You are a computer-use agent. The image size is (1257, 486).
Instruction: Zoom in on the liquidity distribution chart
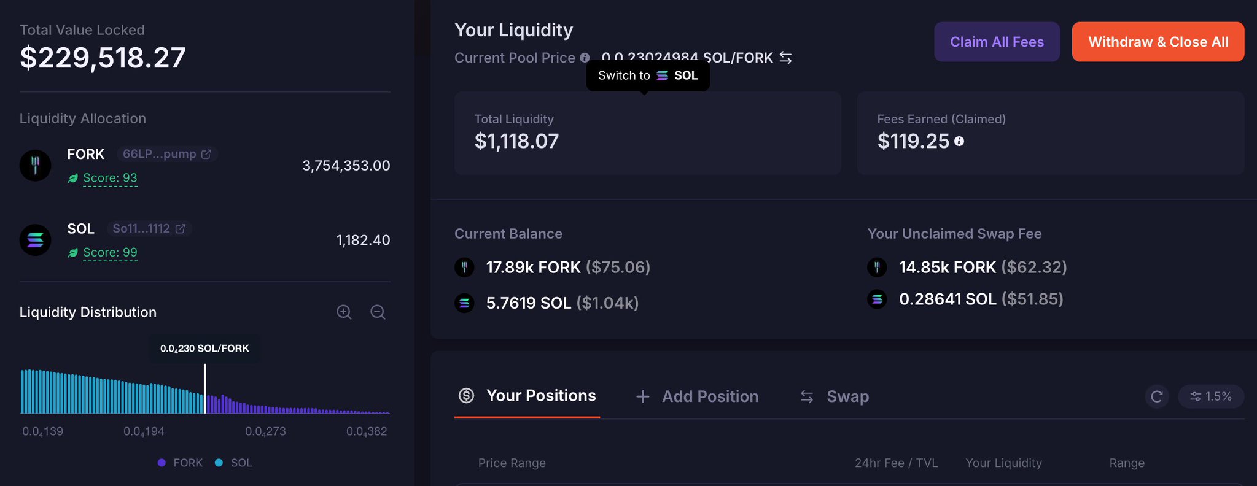(344, 312)
